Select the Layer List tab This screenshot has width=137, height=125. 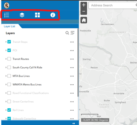10,26
